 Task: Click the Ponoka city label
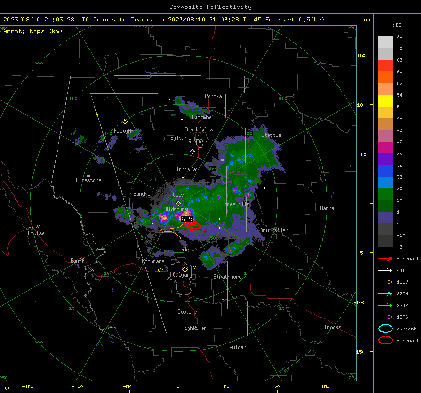213,96
